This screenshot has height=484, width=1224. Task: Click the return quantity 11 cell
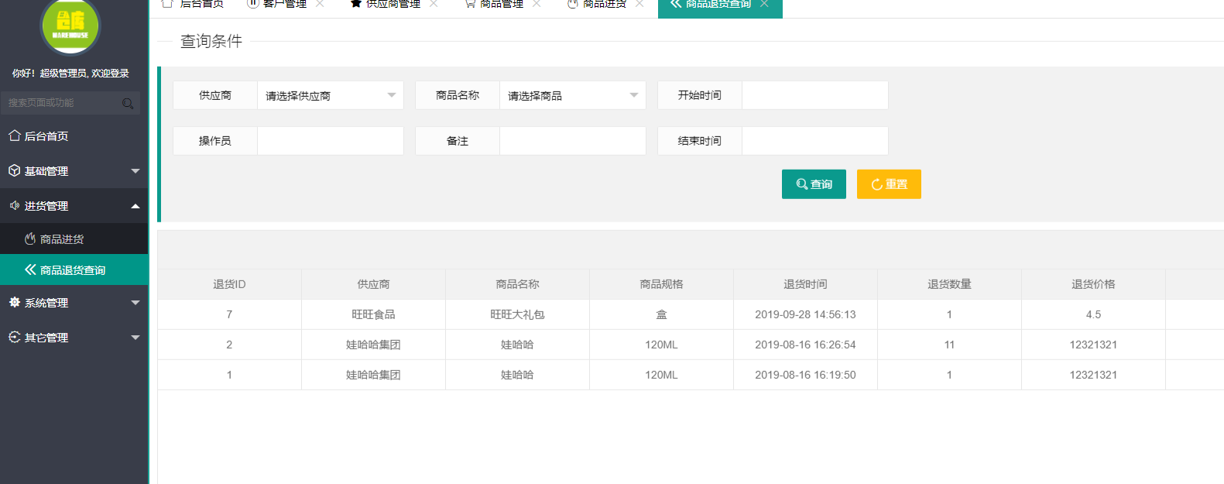point(949,345)
